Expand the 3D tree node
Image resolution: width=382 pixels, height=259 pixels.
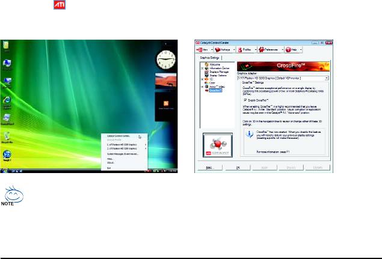point(203,79)
